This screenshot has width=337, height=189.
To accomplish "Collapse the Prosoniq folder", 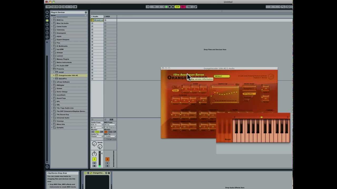I will click(x=52, y=69).
